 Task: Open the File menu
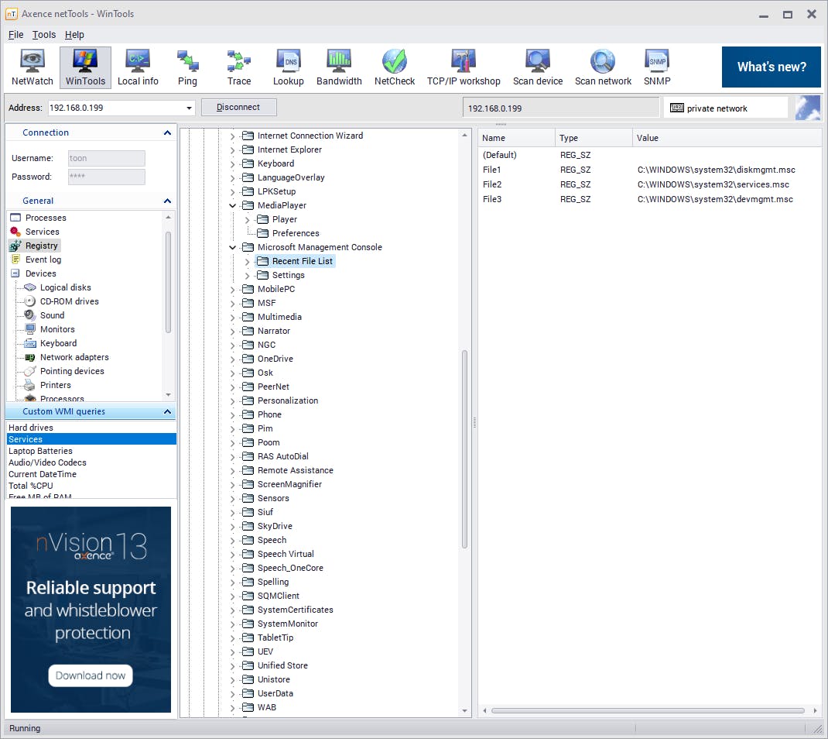click(15, 35)
